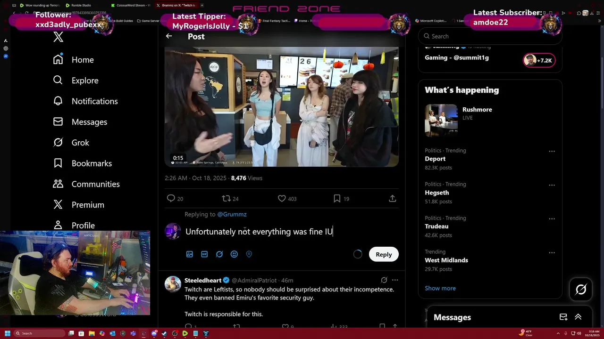Open Task View in the taskbar
This screenshot has width=604, height=339.
click(71, 333)
